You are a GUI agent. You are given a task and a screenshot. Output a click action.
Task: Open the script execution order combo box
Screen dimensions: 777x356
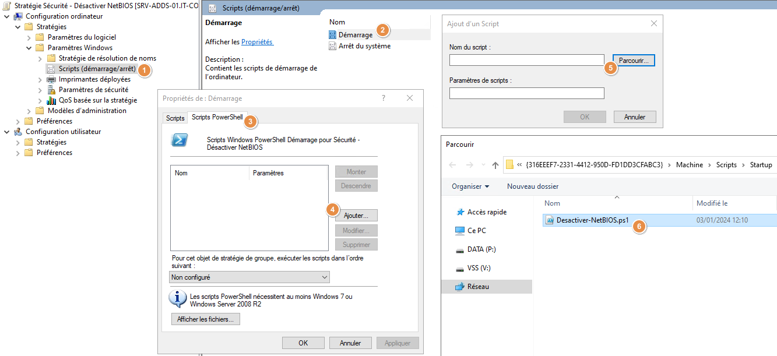pos(250,277)
